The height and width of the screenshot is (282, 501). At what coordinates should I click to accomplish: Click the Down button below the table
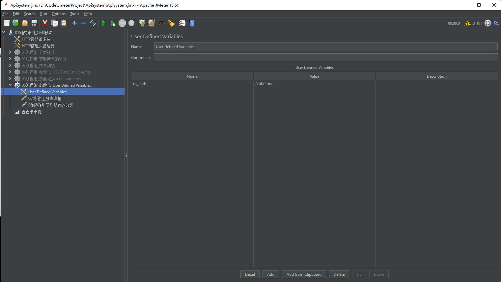click(379, 274)
